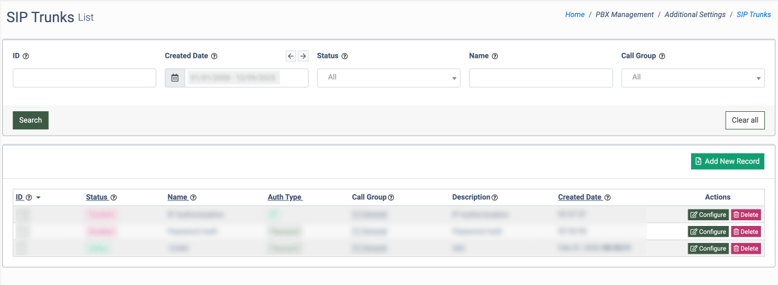Click Add New Record button
The image size is (778, 285).
click(727, 161)
